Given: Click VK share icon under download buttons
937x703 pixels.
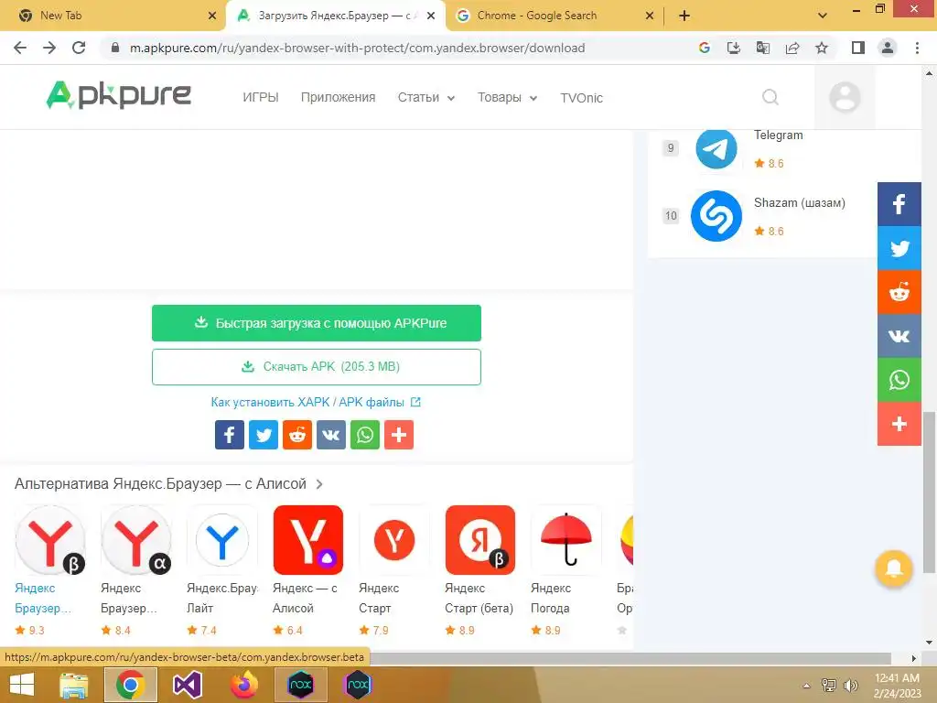Looking at the screenshot, I should pos(331,435).
